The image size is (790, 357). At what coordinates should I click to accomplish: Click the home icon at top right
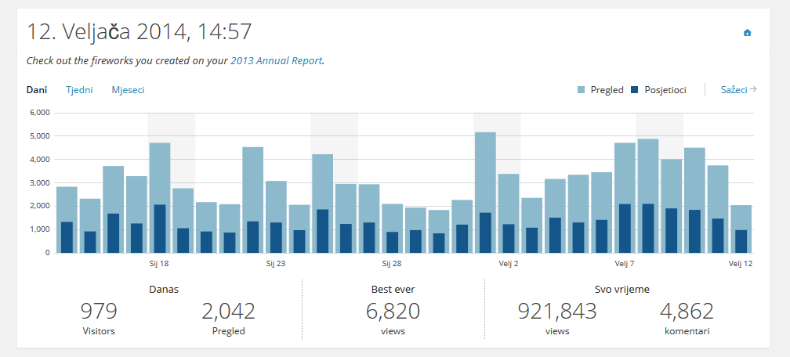coord(747,33)
